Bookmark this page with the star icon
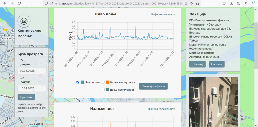Image resolution: width=258 pixels, height=127 pixels. (198, 3)
